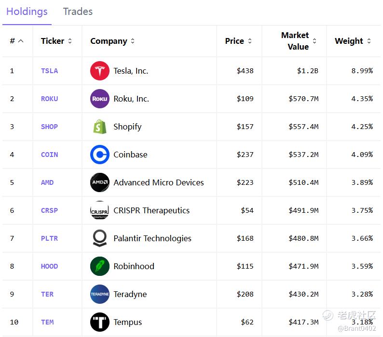Click the Teradyne logo icon

100,294
